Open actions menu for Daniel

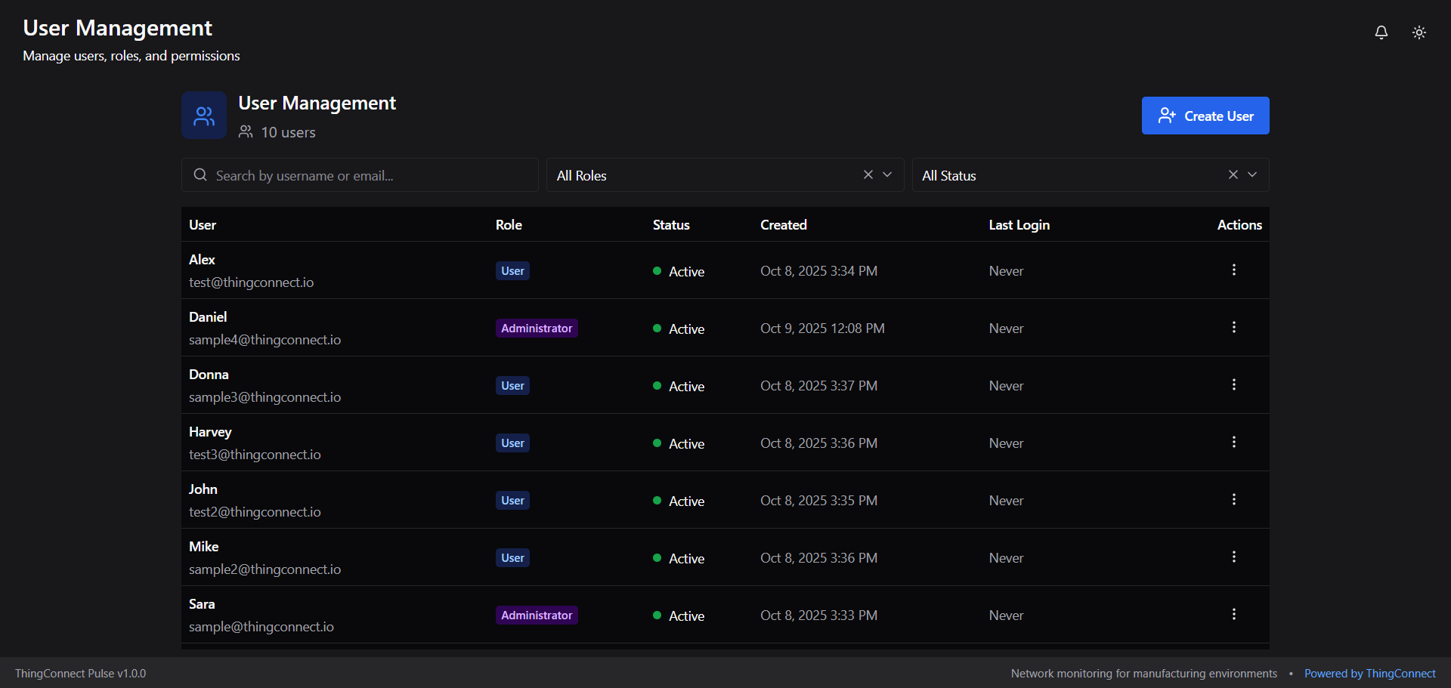pyautogui.click(x=1233, y=327)
